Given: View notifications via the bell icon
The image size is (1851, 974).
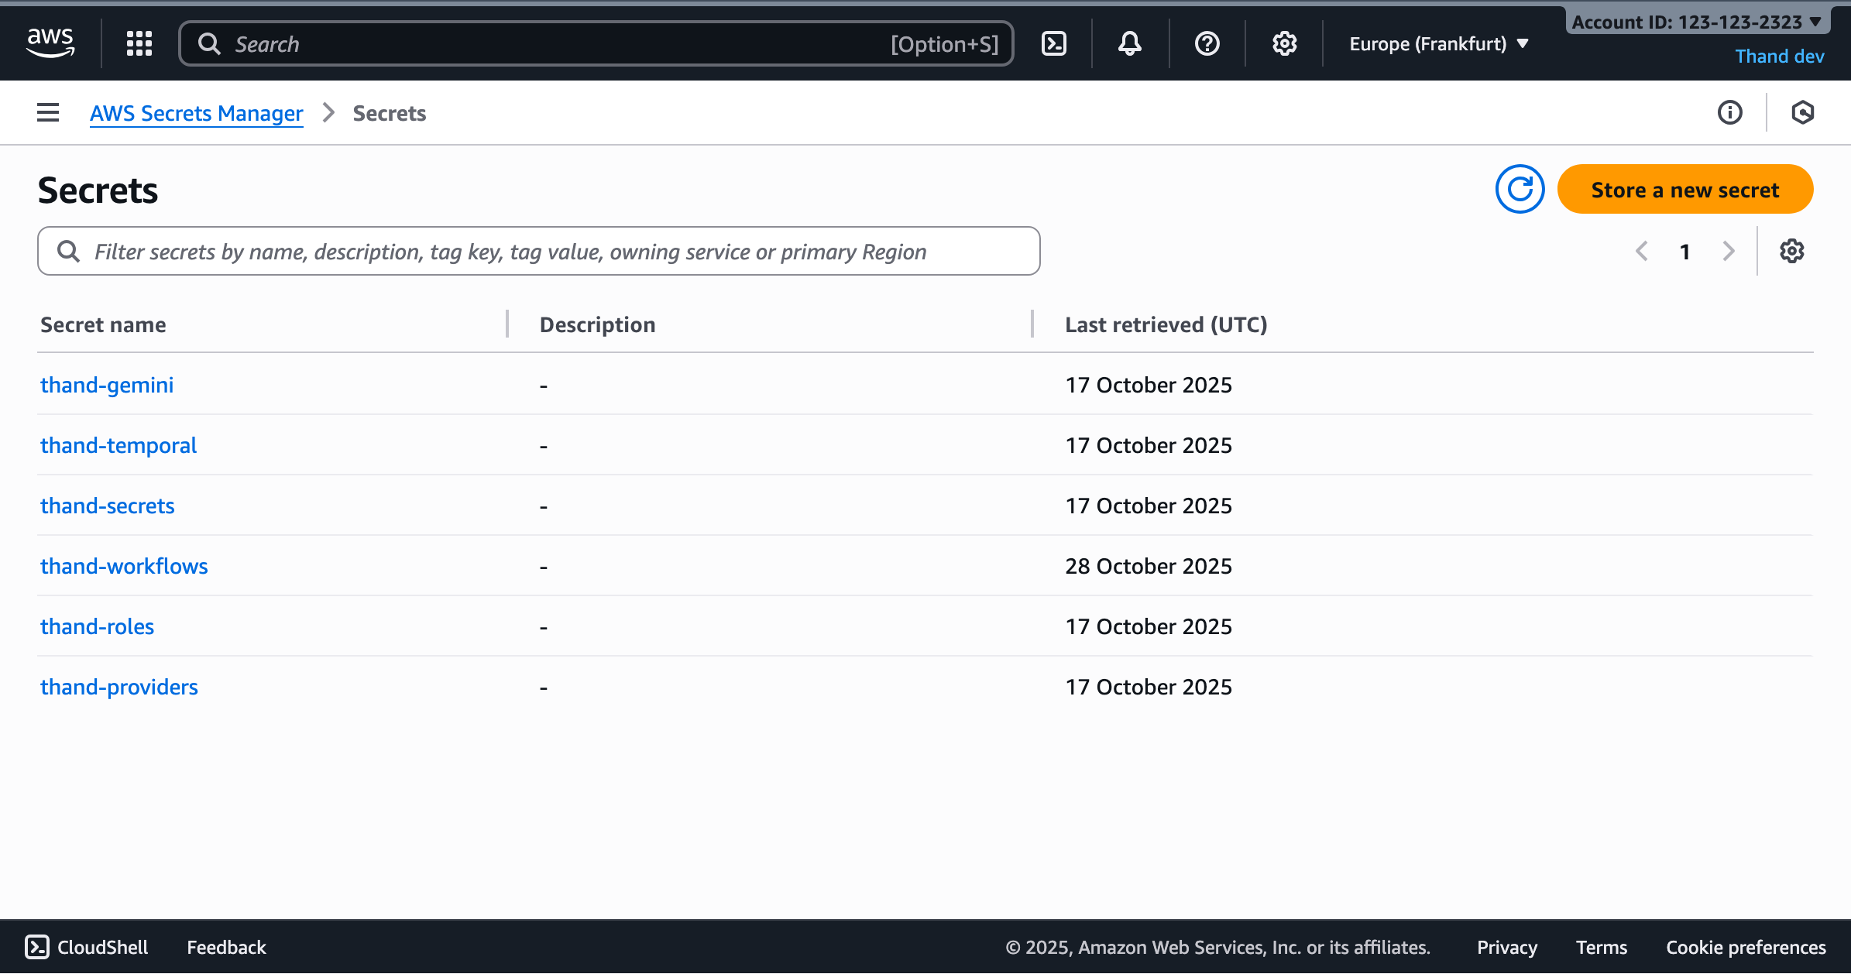Looking at the screenshot, I should point(1129,43).
